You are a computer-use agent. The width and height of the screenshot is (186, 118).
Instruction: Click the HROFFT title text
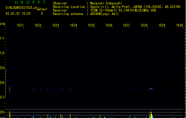pos(30,2)
